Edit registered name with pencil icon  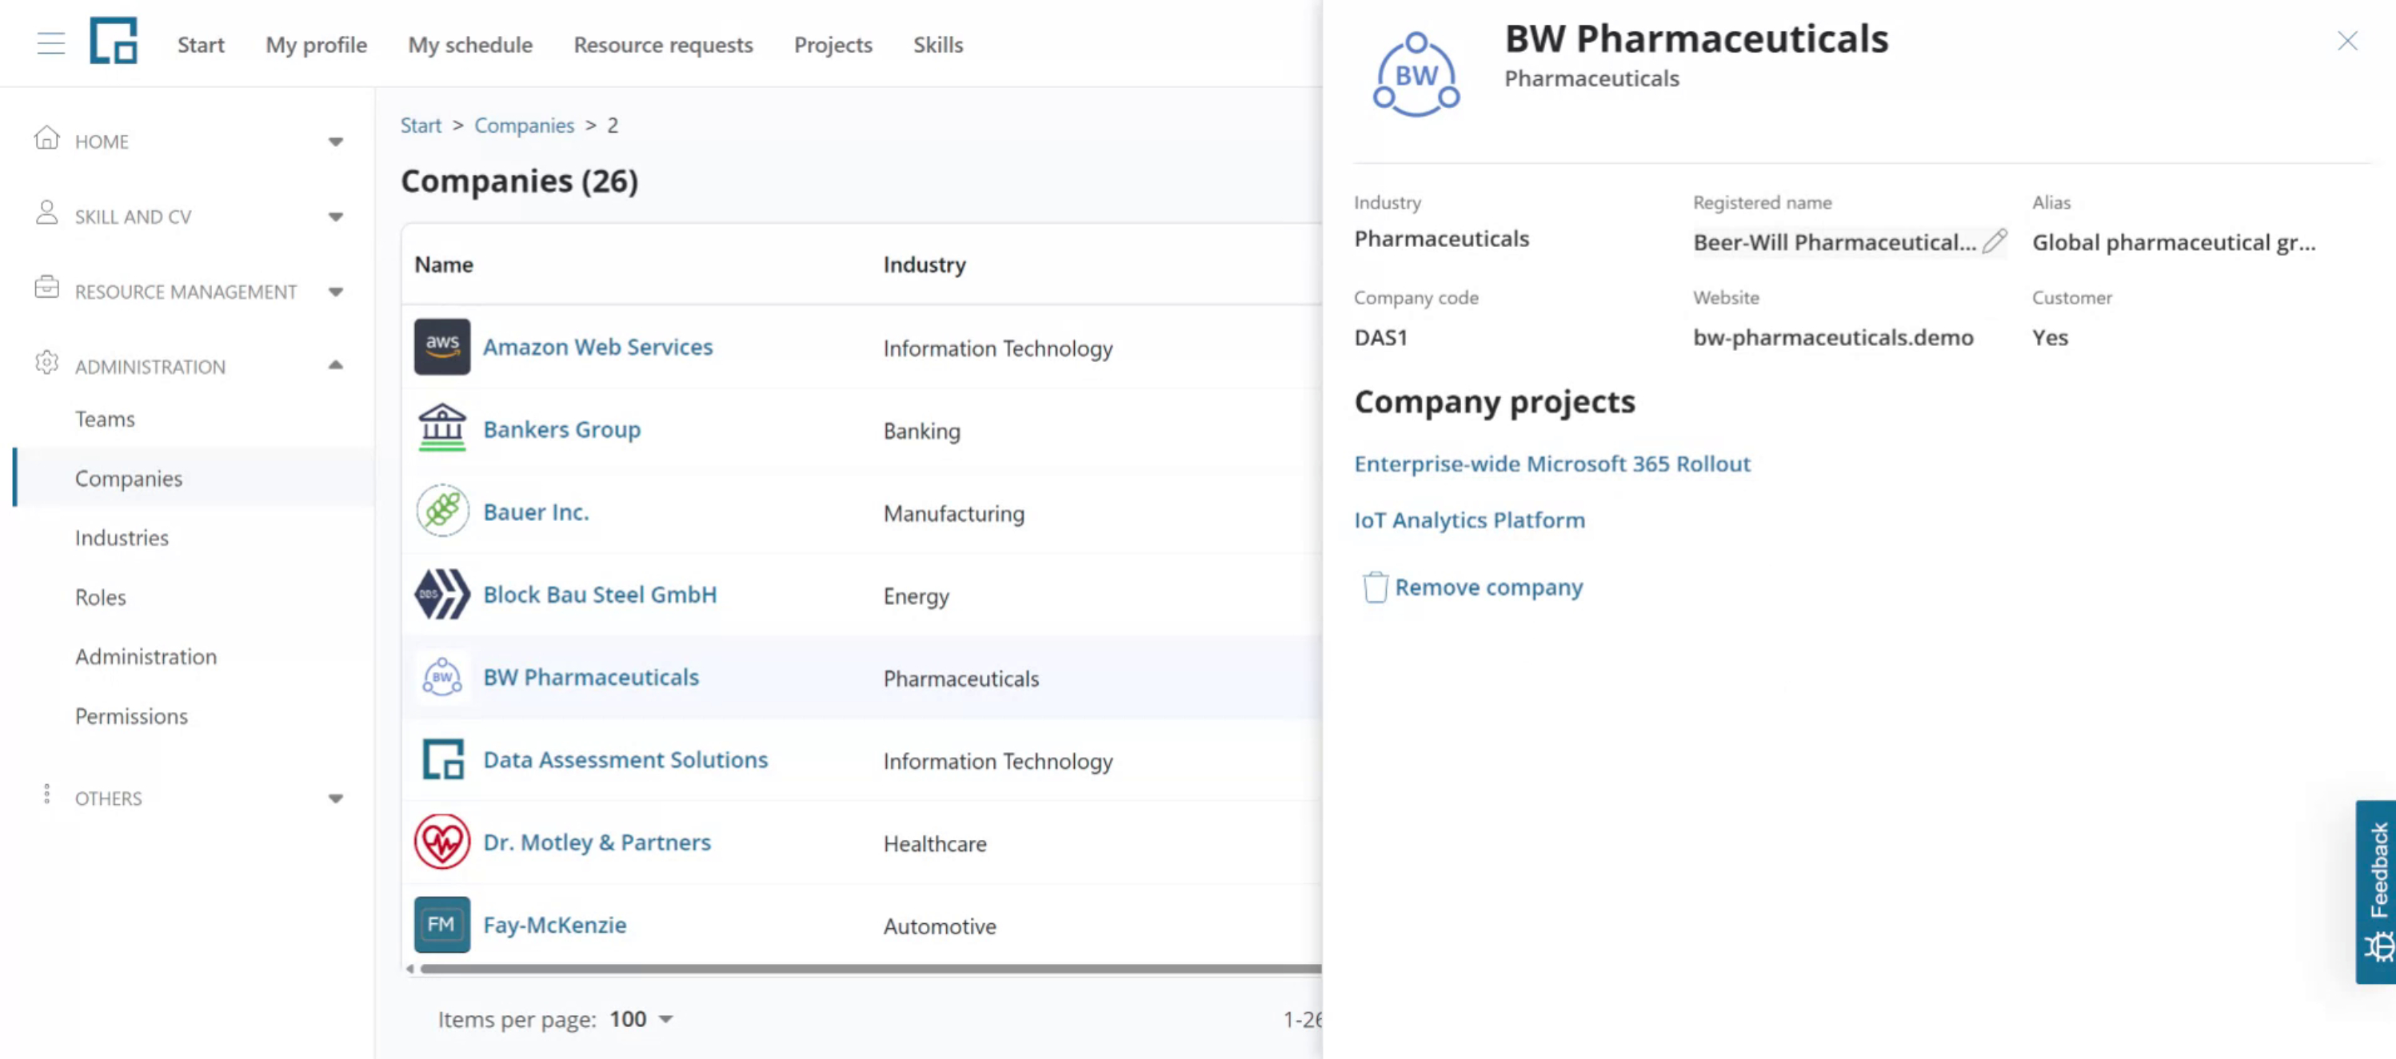[1995, 241]
